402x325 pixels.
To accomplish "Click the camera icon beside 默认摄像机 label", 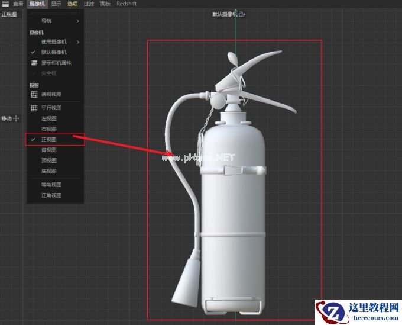I will coord(242,14).
